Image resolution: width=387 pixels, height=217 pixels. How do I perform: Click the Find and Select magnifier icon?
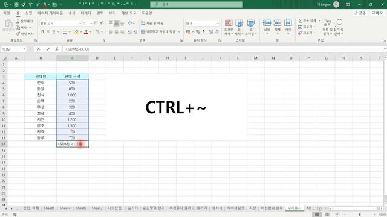coord(339,23)
